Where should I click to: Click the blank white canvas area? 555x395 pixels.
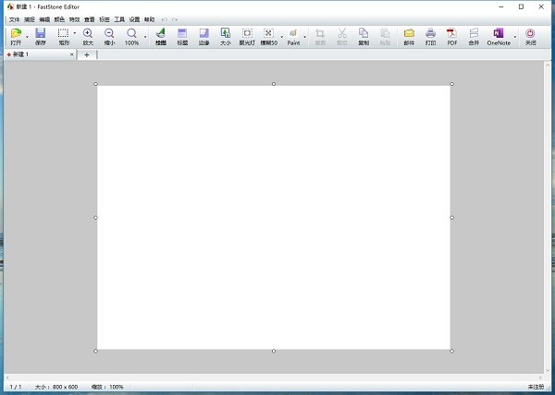point(274,217)
